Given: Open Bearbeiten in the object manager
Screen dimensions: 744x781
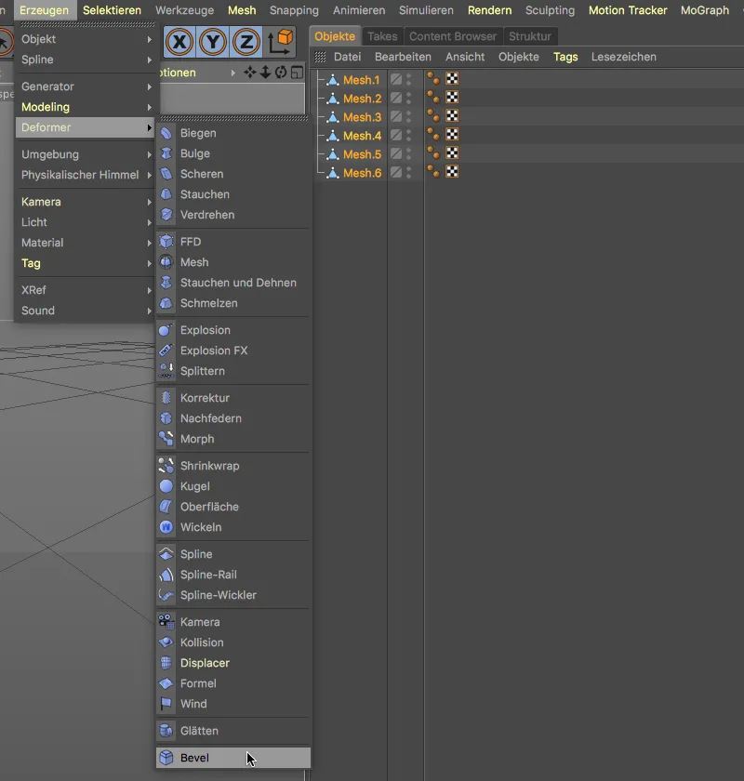Looking at the screenshot, I should point(403,57).
